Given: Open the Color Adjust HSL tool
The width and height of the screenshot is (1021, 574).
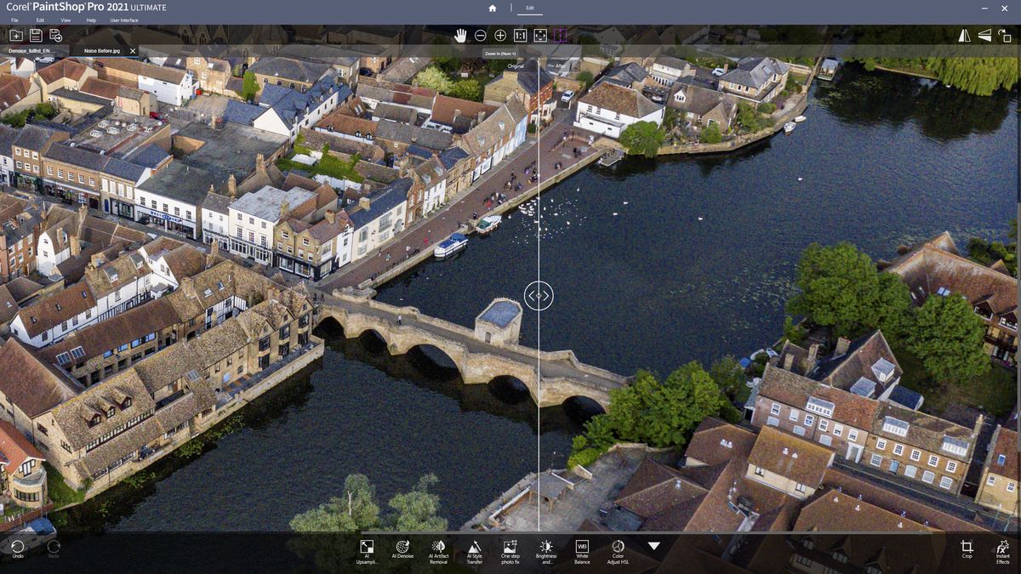Looking at the screenshot, I should click(x=618, y=548).
